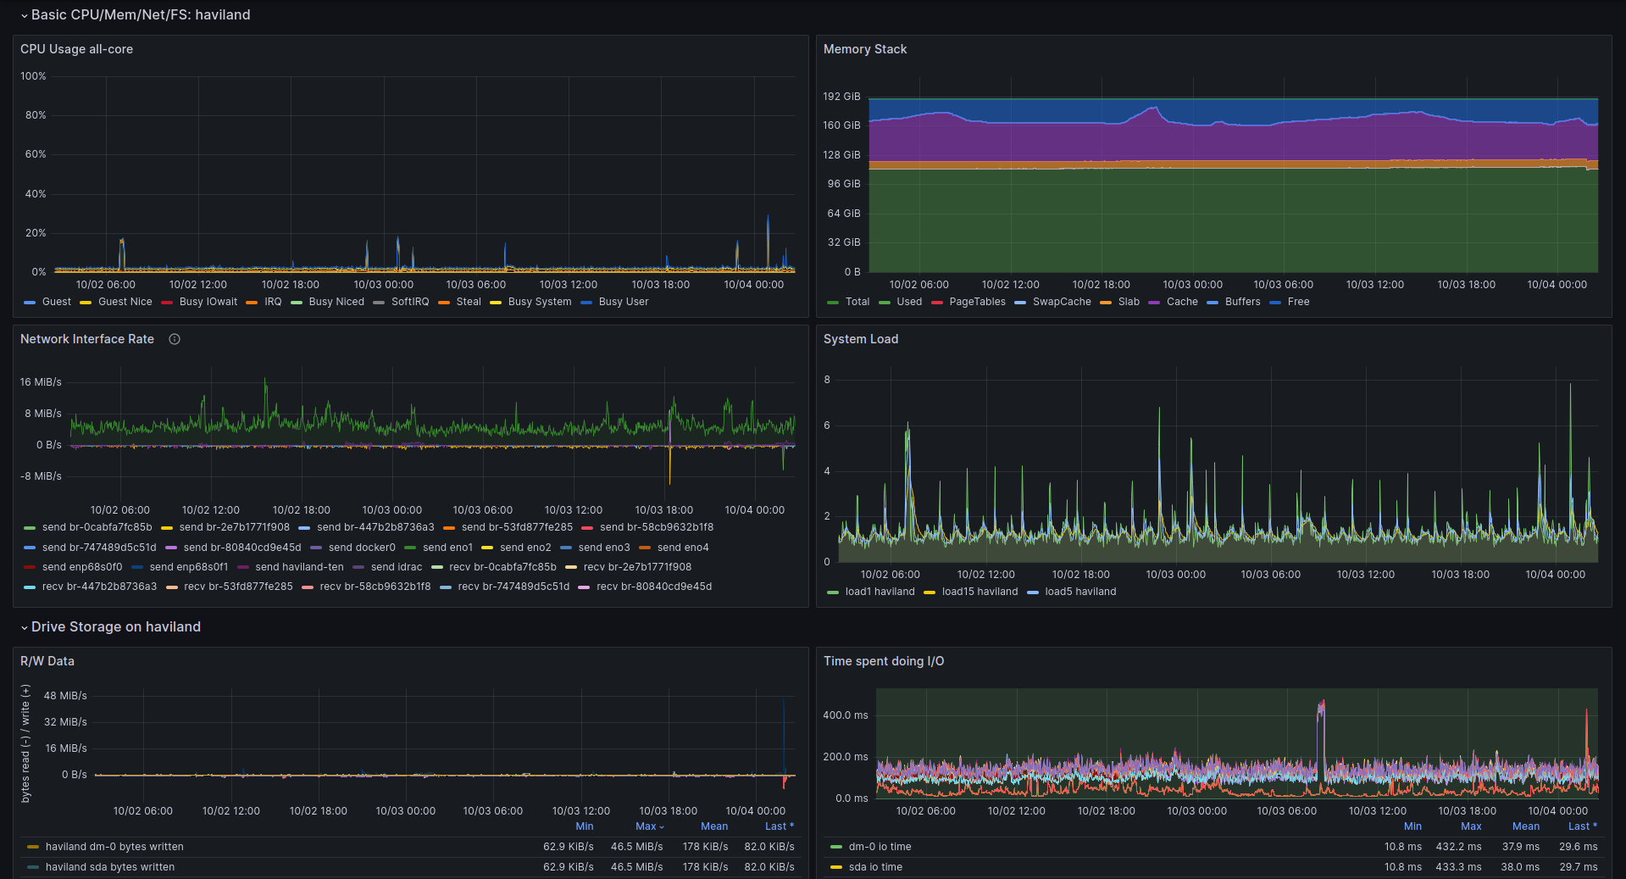Image resolution: width=1626 pixels, height=879 pixels.
Task: Toggle load5 haviland series
Action: click(1080, 592)
